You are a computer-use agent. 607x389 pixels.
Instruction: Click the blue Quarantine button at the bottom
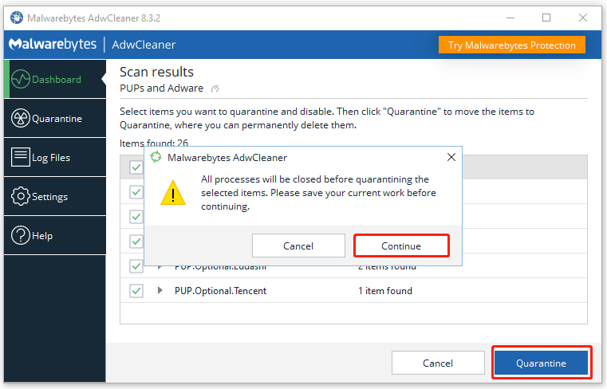coord(541,363)
